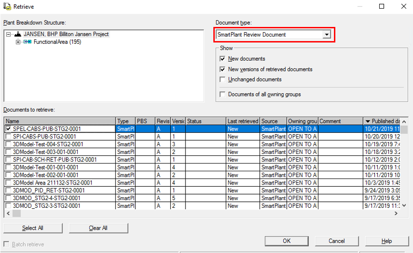Click the Retrieve dialog title bar icon
The image size is (413, 253).
pos(7,6)
